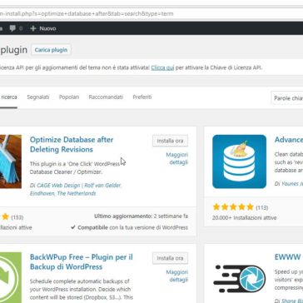Open the Nuovo menu in admin bar
This screenshot has height=303, width=303.
pos(43,28)
